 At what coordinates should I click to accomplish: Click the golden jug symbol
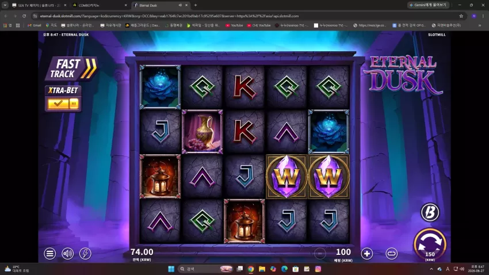tap(203, 132)
